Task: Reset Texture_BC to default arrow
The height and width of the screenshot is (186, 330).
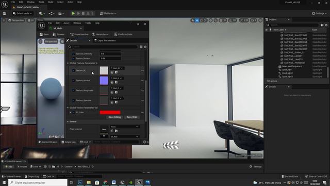Action: 142,71
